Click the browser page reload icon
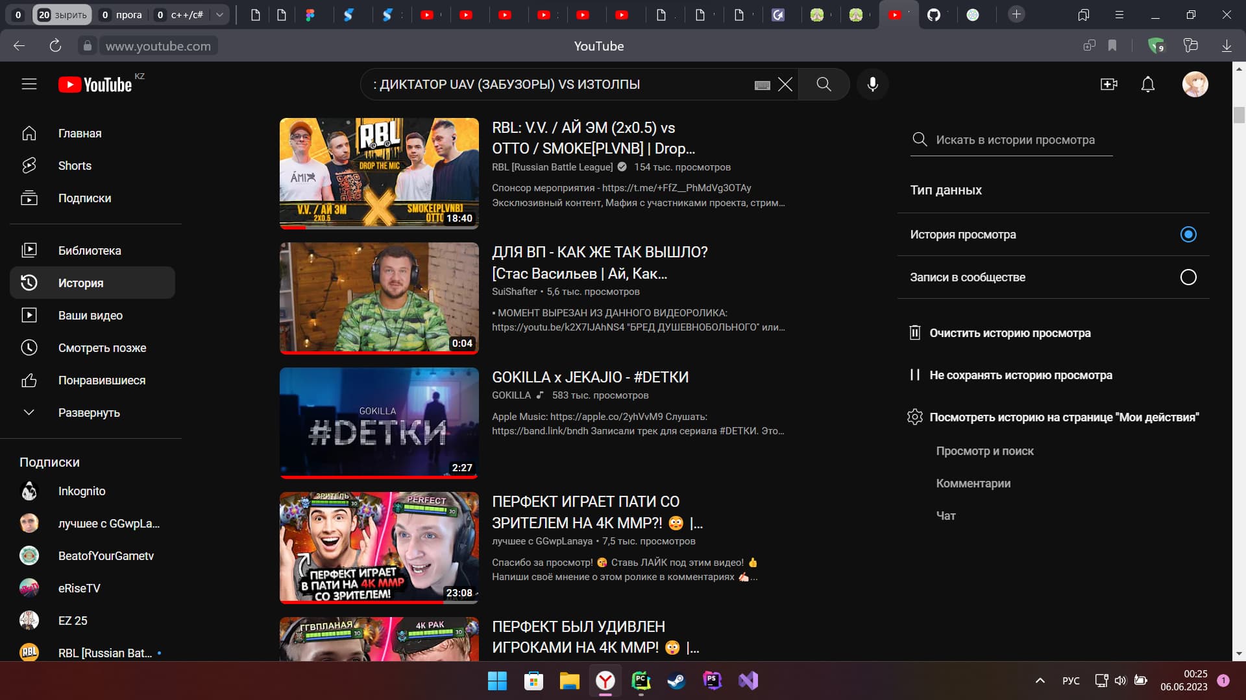Screen dimensions: 1246x700 (55, 45)
